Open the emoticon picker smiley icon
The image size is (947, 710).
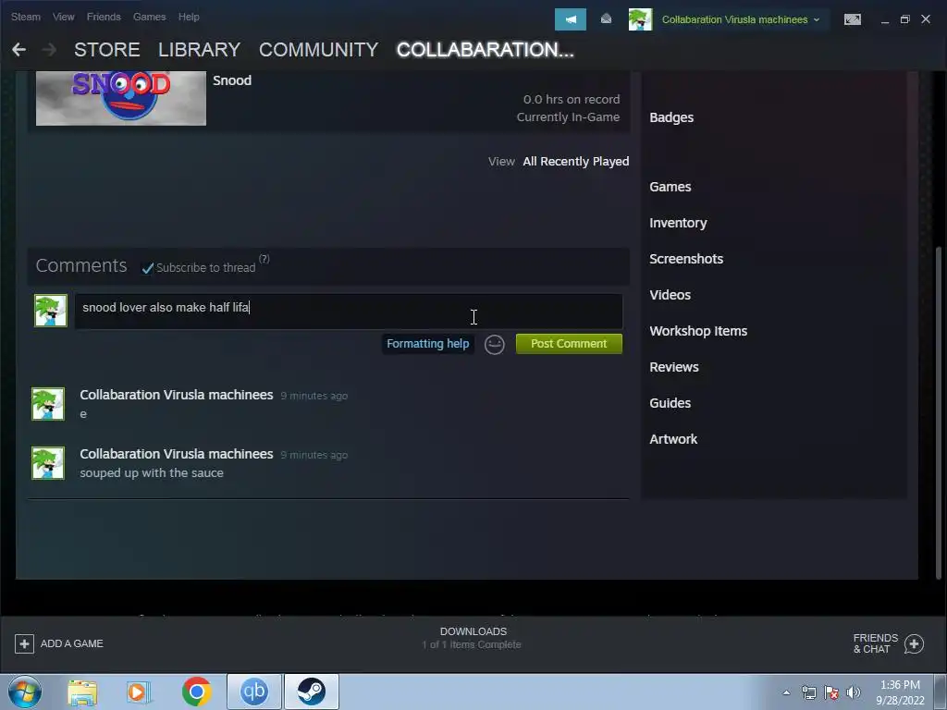pyautogui.click(x=494, y=344)
